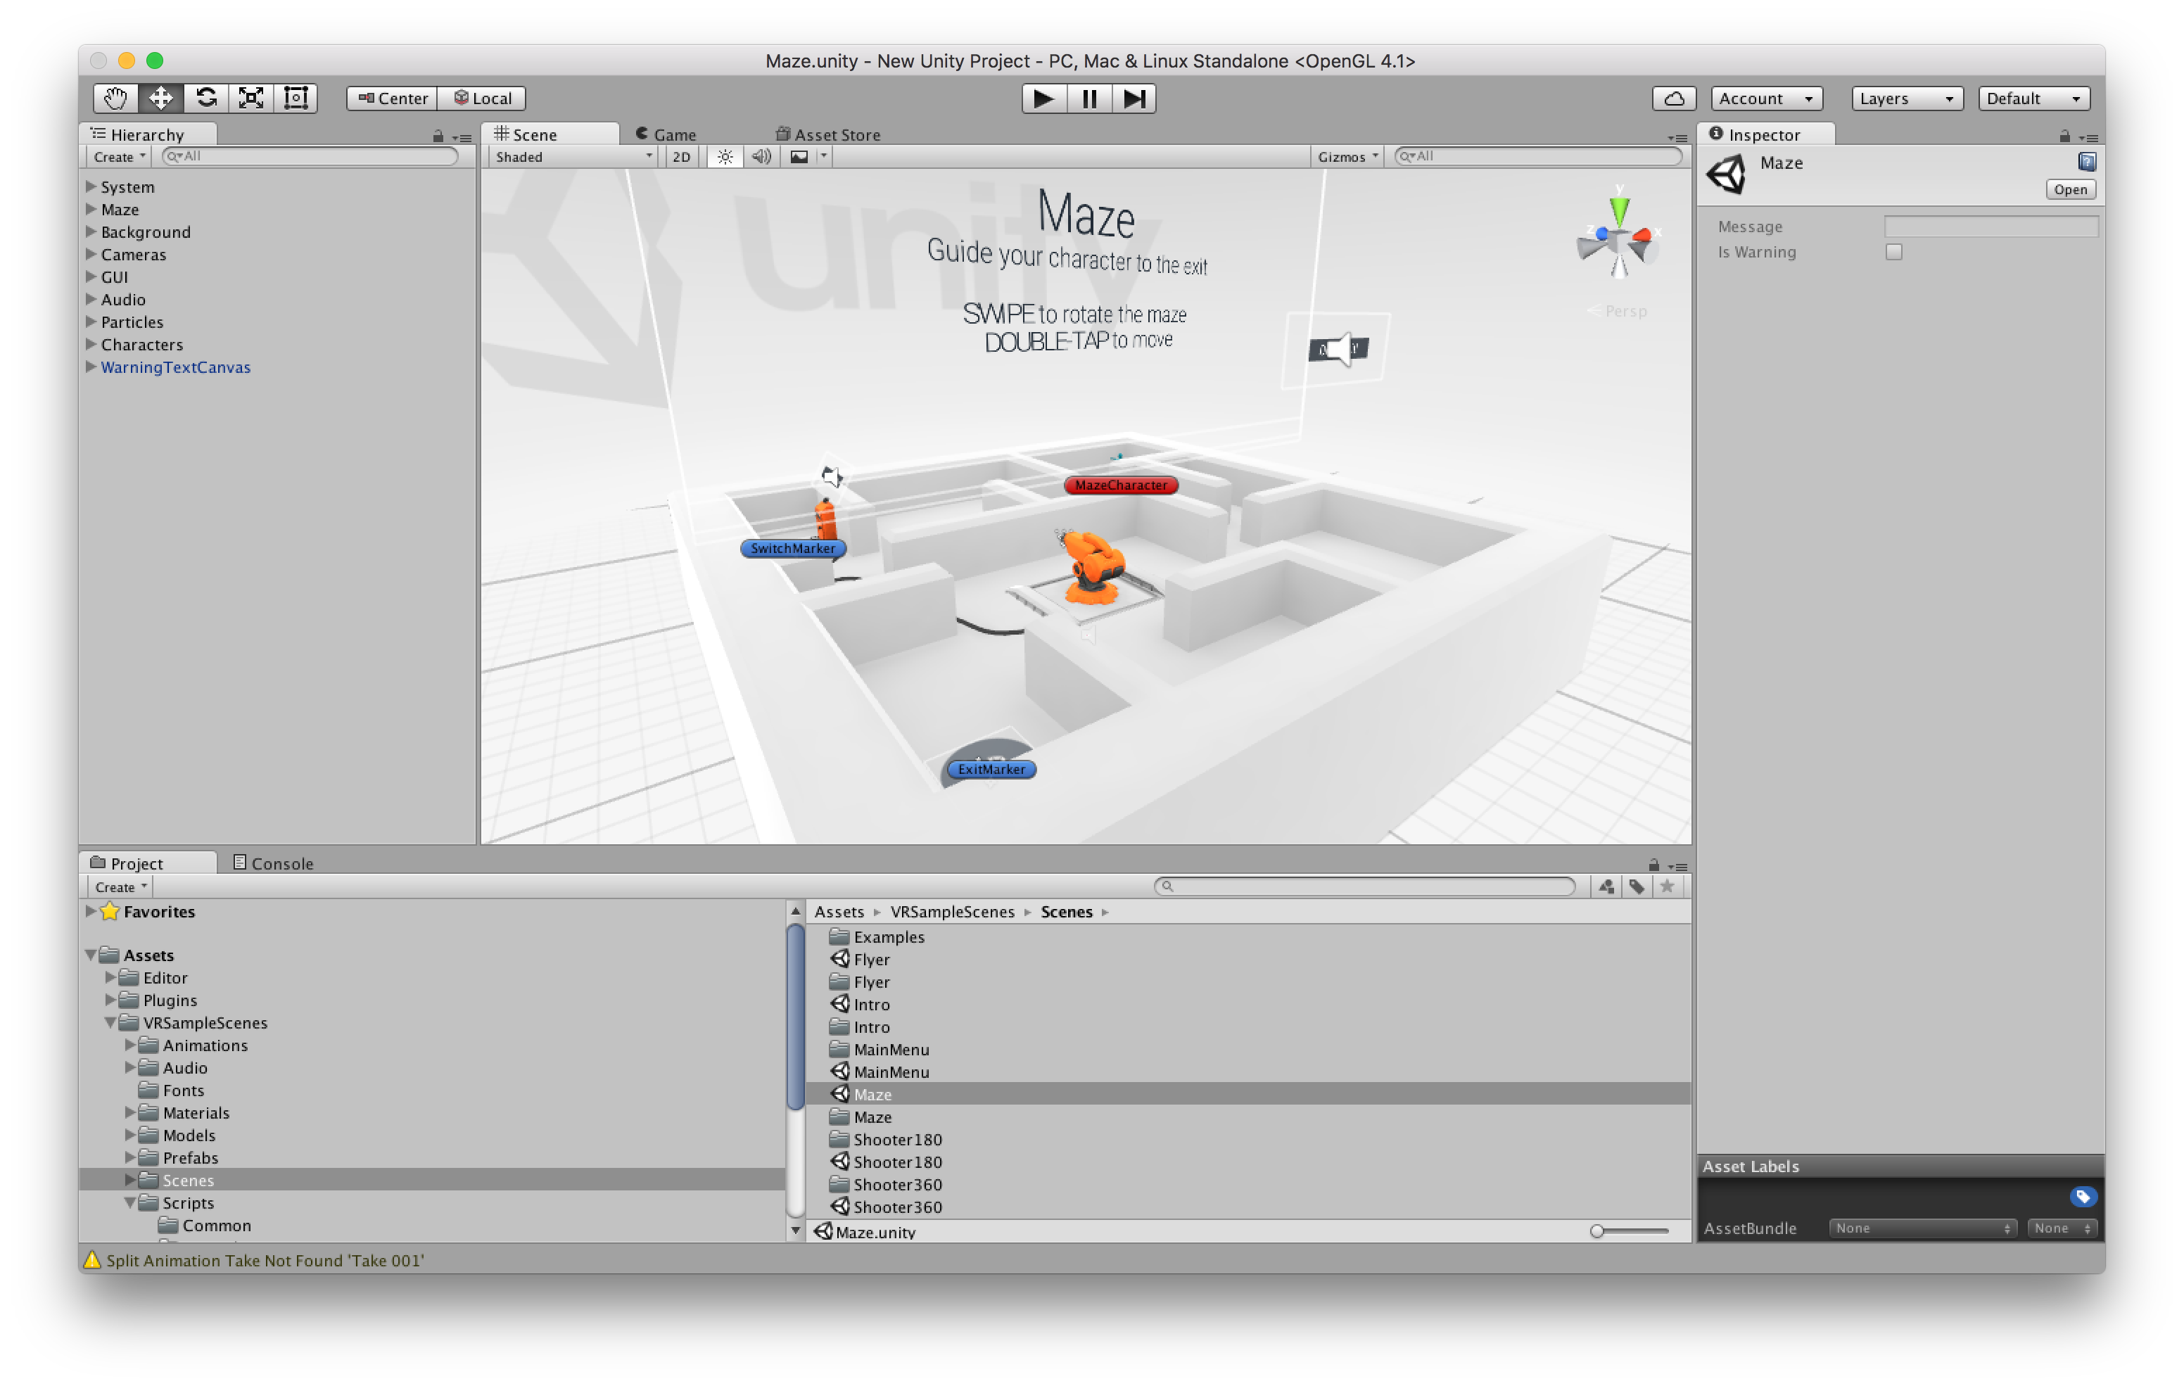Viewport: 2184px width, 1386px height.
Task: Click Search by Label icon in Project panel
Action: 1636,886
